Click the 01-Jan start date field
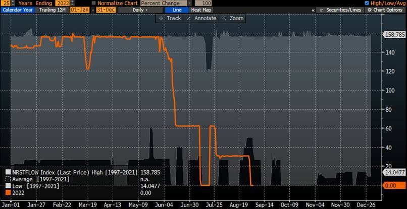Viewport: 407px width, 209px height. click(80, 10)
